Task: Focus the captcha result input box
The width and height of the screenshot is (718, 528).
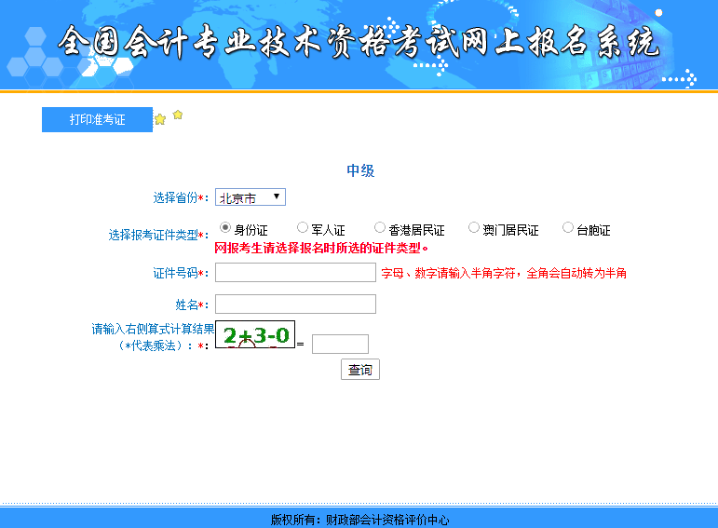Action: click(x=340, y=344)
